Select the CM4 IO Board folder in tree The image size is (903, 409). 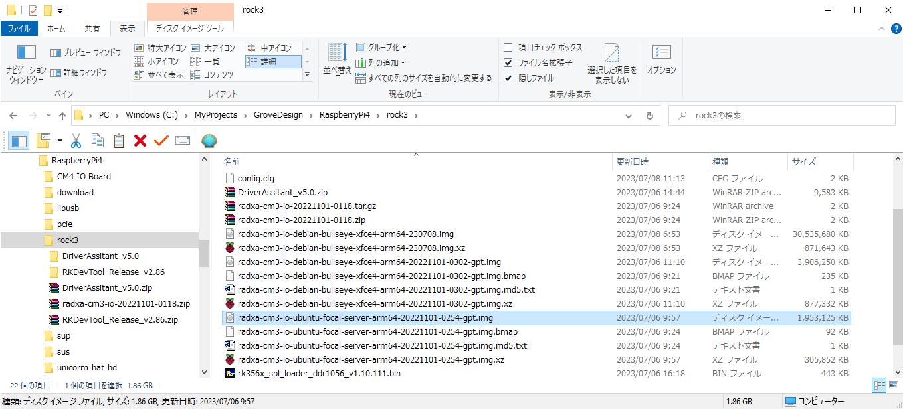[84, 177]
